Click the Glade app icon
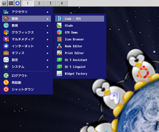The width and height of the screenshot is (159, 132). (x=59, y=25)
